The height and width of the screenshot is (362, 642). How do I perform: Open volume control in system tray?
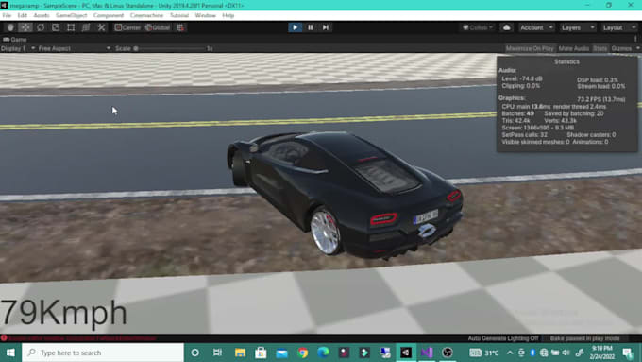click(566, 353)
